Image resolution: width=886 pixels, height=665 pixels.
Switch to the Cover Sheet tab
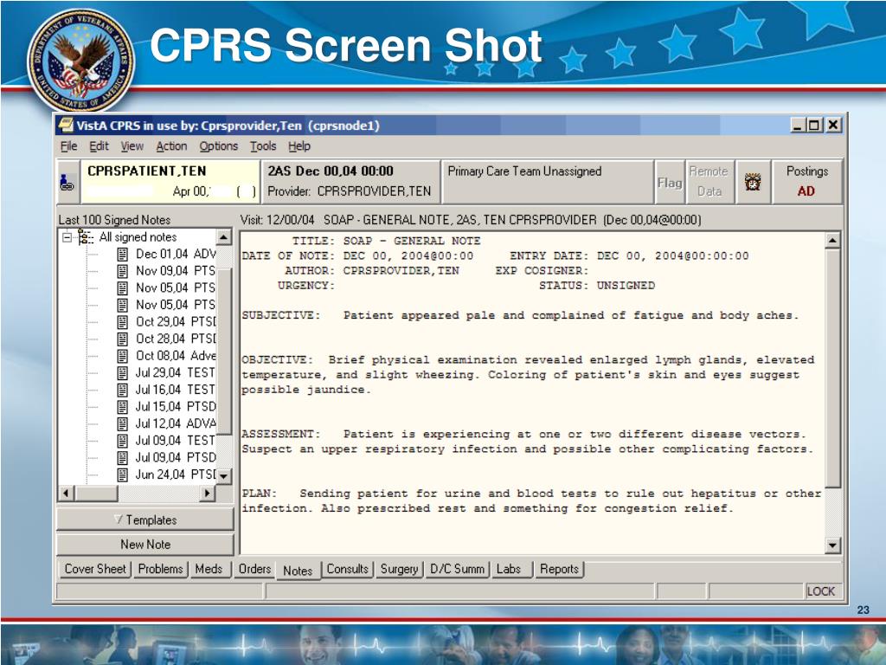(95, 569)
